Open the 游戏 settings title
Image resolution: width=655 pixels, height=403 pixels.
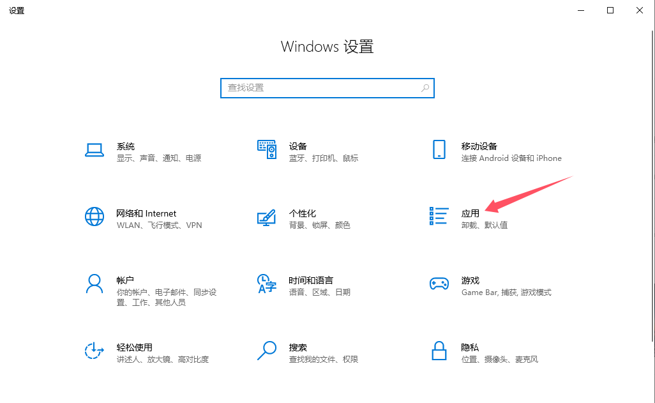[471, 280]
